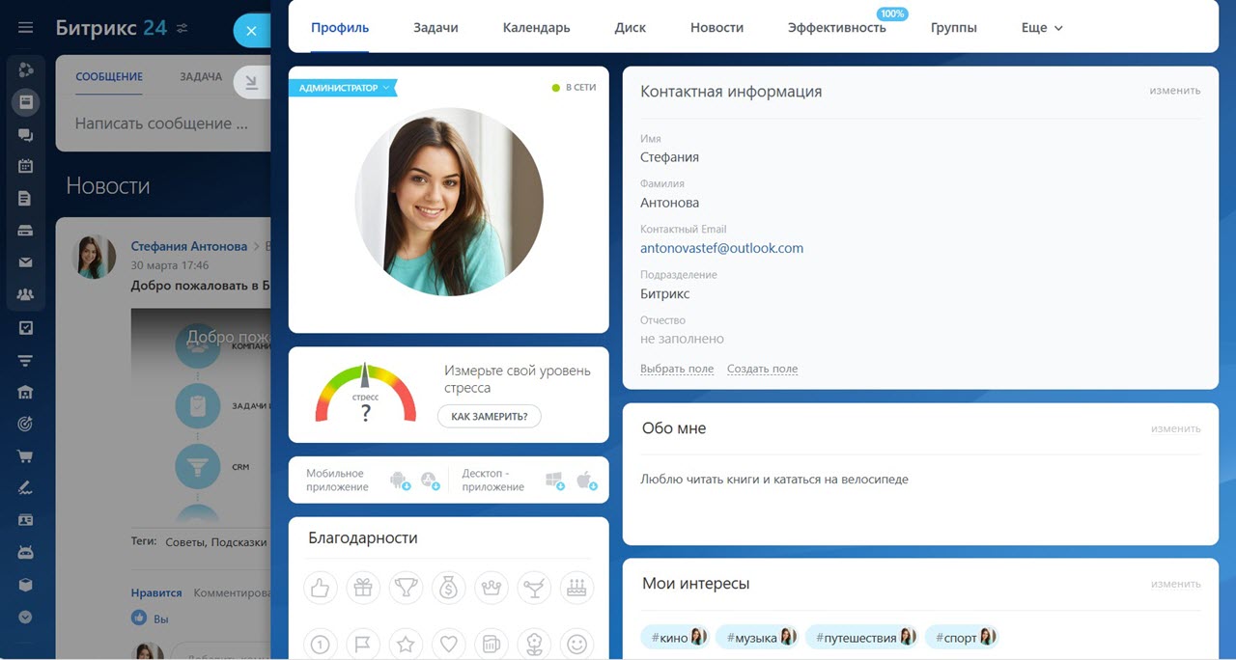This screenshot has height=660, width=1236.
Task: Click the Как замерить? button
Action: click(x=489, y=416)
